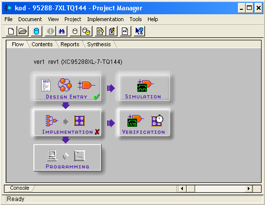Image resolution: width=265 pixels, height=205 pixels.
Task: Open the View menu
Action: (x=53, y=19)
